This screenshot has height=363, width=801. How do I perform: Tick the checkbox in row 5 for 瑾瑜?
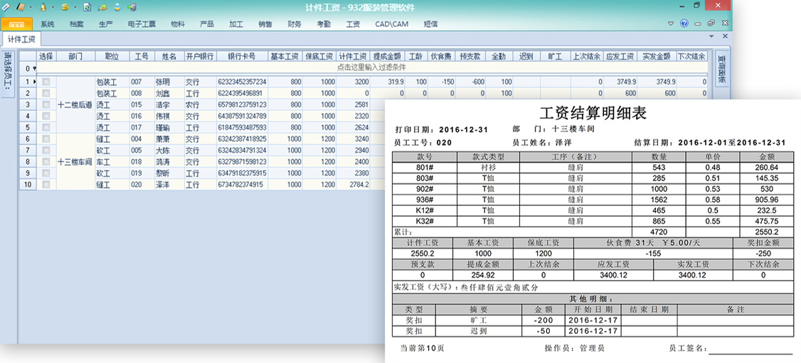(x=46, y=128)
